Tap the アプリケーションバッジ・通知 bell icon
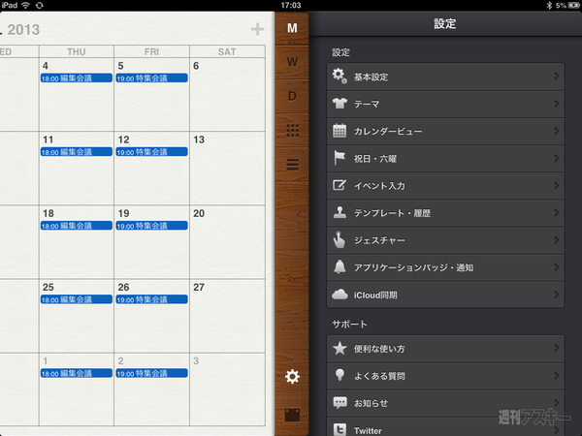The image size is (582, 436). [x=339, y=267]
